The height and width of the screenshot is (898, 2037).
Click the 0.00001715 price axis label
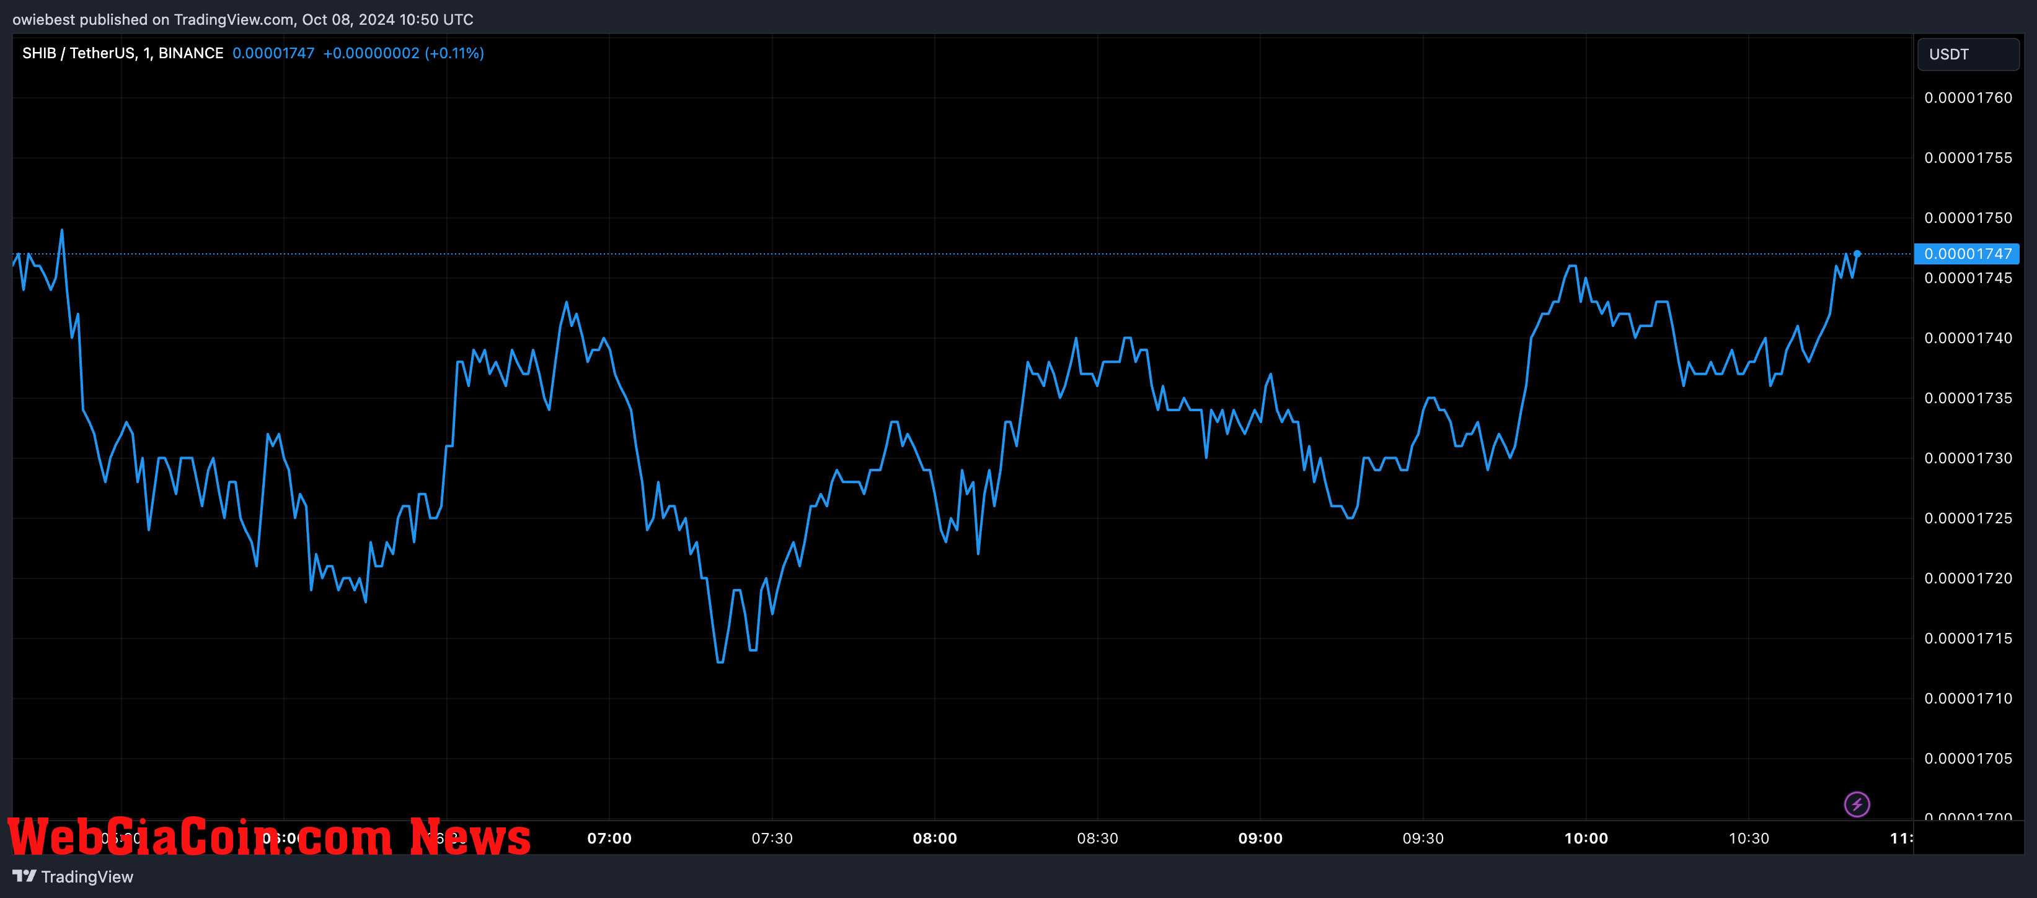[x=1968, y=638]
